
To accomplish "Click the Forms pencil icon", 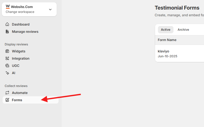I will point(7,100).
